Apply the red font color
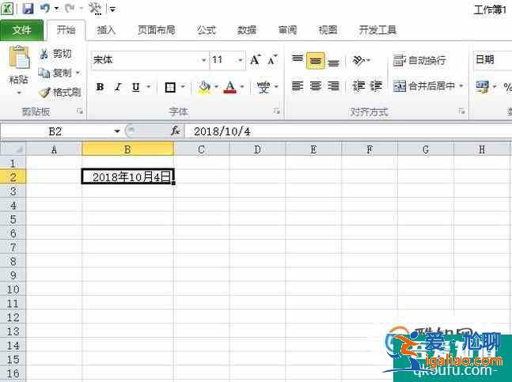Screen dimensions: 512x382 coord(229,87)
